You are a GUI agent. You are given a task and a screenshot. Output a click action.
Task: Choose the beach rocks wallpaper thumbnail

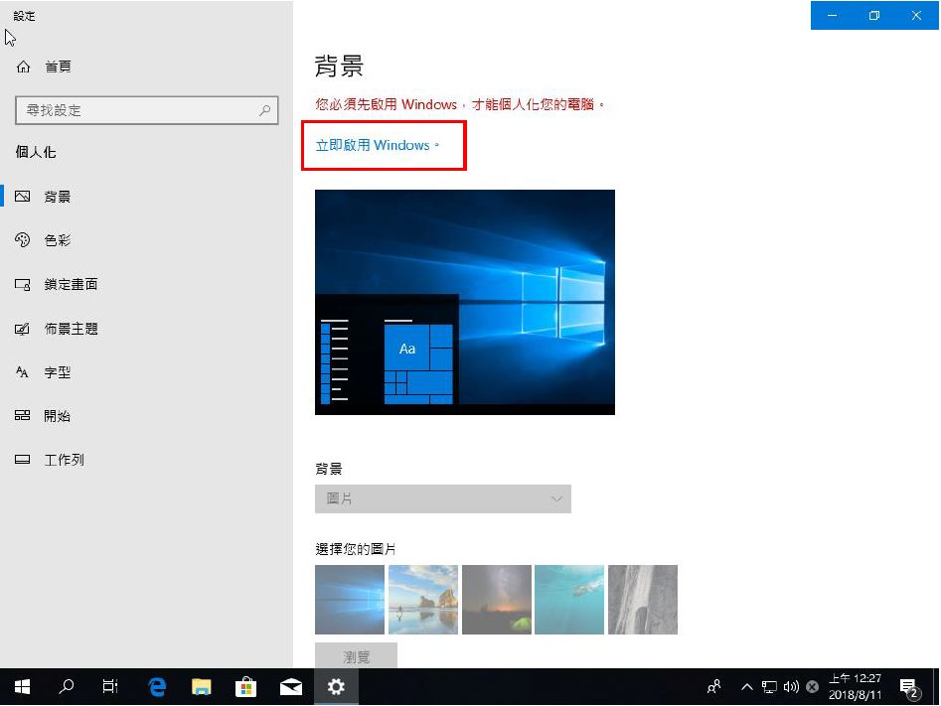423,600
